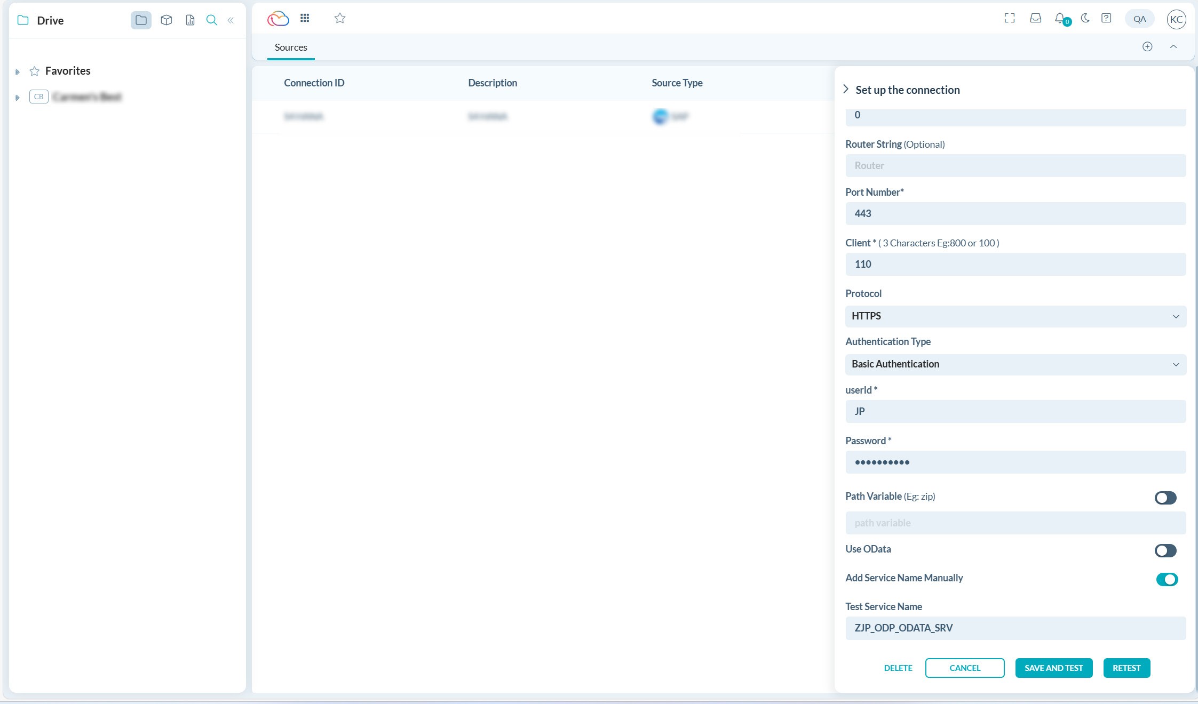Screen dimensions: 1198x704
Task: Click the fullscreen expand icon
Action: click(1009, 18)
